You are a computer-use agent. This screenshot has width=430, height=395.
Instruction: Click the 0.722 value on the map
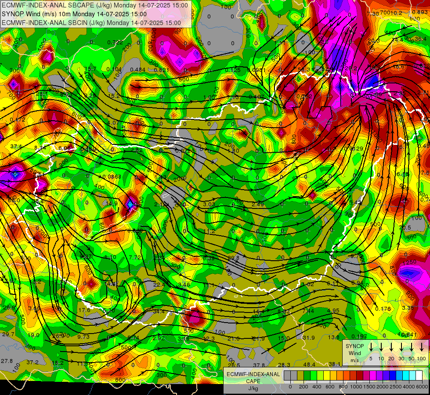tap(115, 42)
